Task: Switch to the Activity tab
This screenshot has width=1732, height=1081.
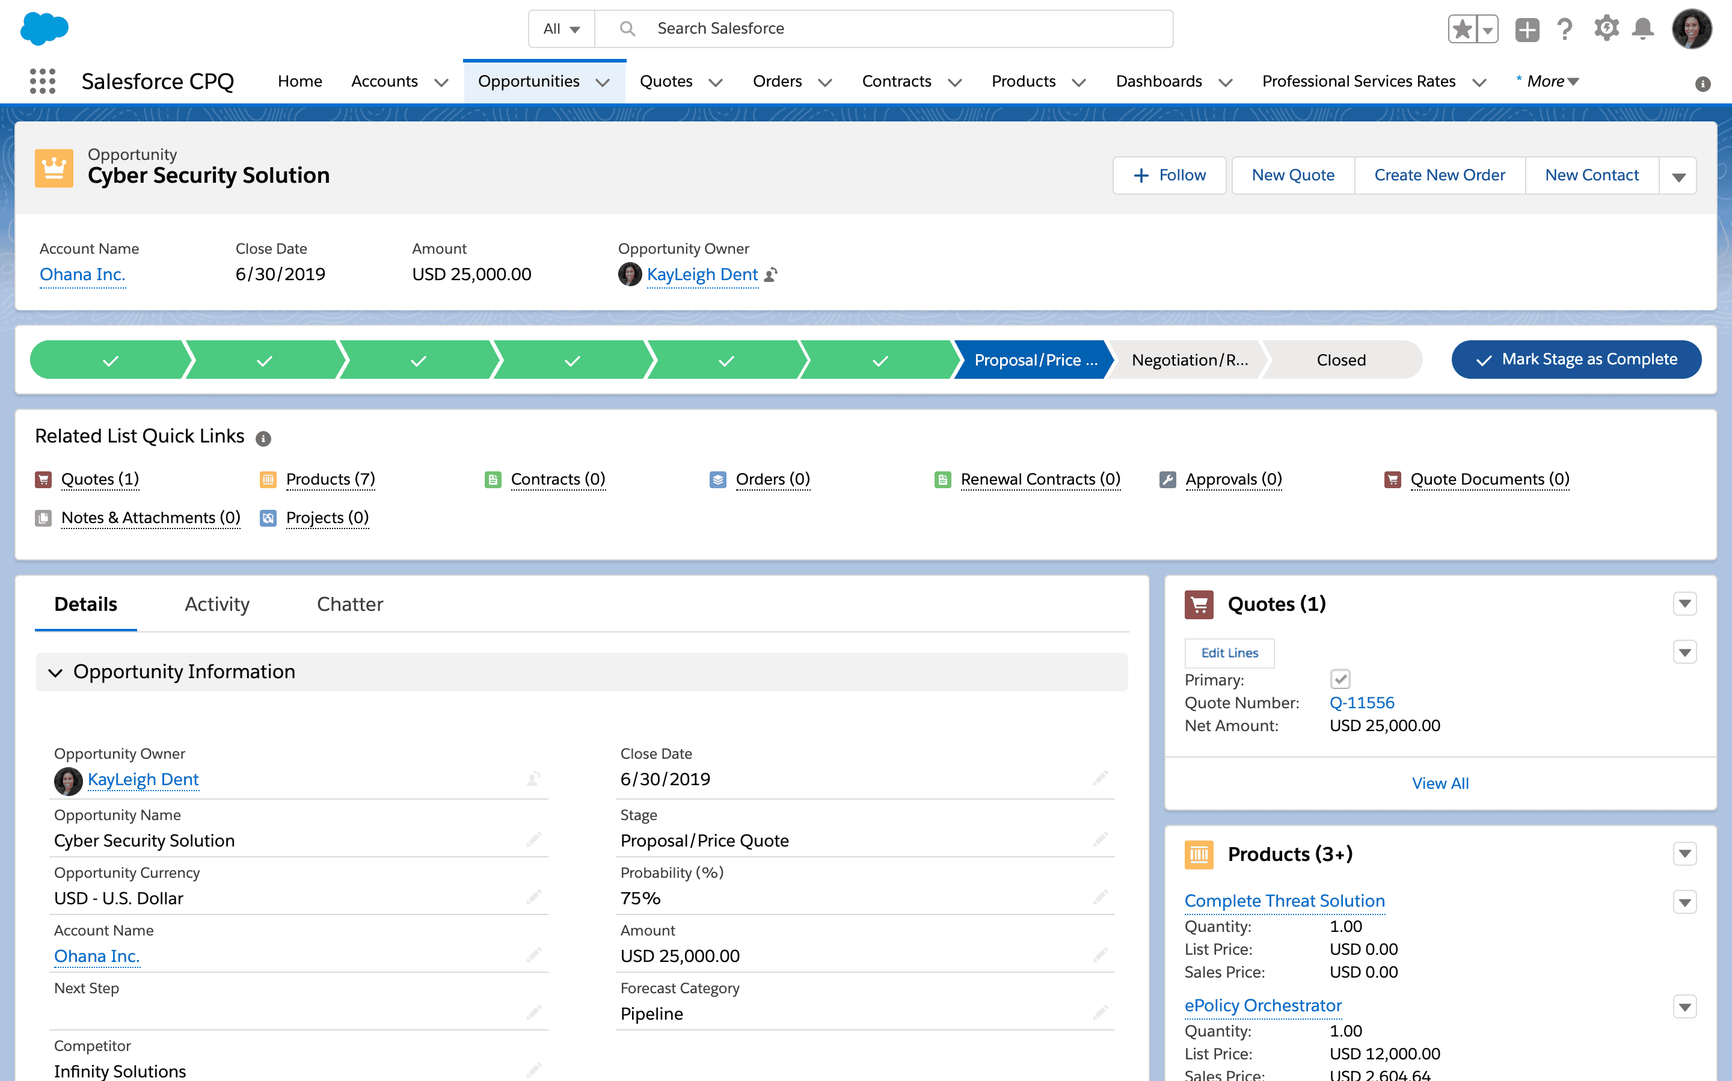Action: pos(216,604)
